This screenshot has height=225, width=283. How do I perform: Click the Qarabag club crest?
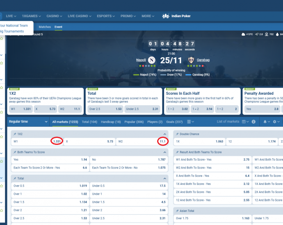191,60
